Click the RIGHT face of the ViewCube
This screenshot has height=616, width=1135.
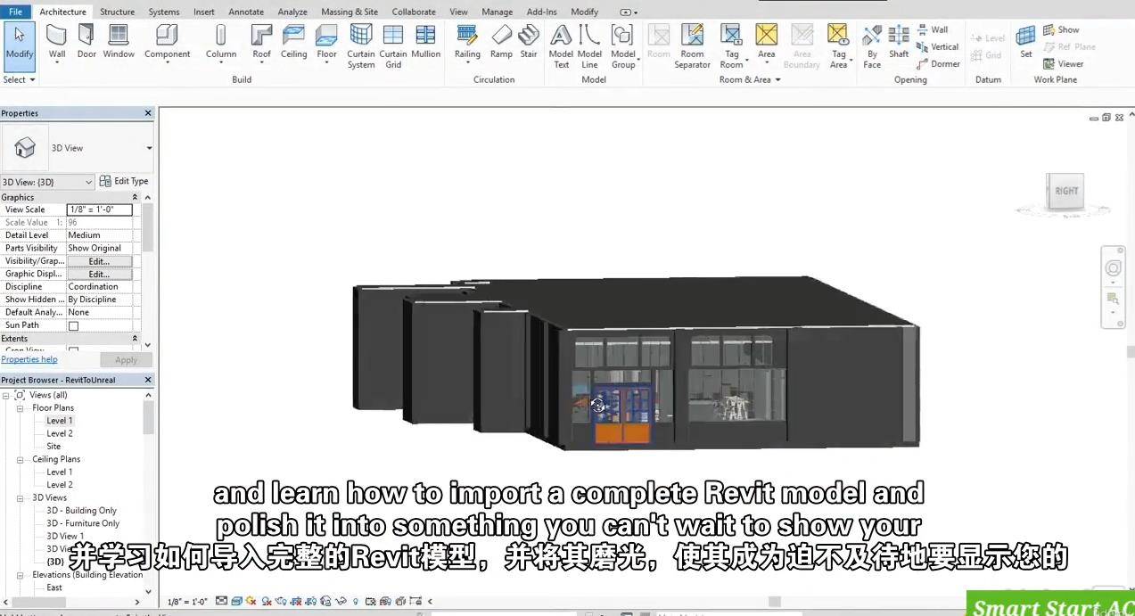coord(1066,191)
